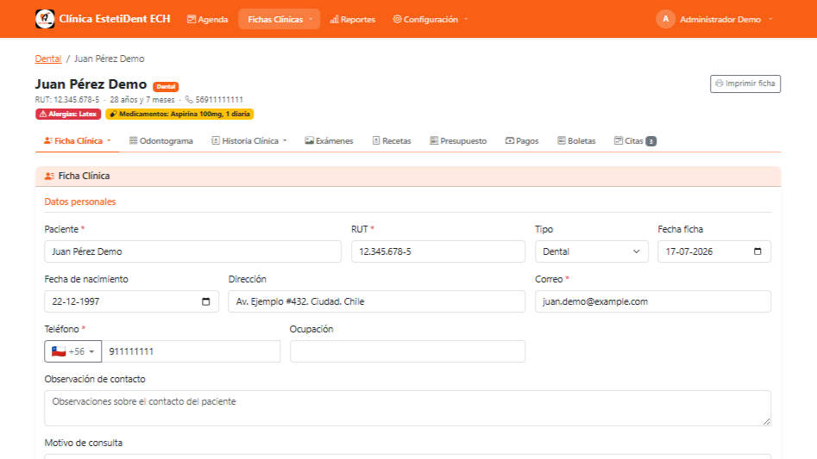This screenshot has width=817, height=459.
Task: Open the Recetas tab
Action: [392, 141]
